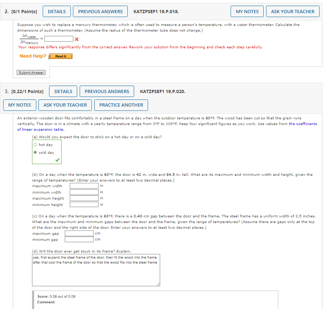Image resolution: width=327 pixels, height=309 pixels.
Task: View PREVIOUS ANSWERS for problem 19.P.020
Action: pos(107,91)
